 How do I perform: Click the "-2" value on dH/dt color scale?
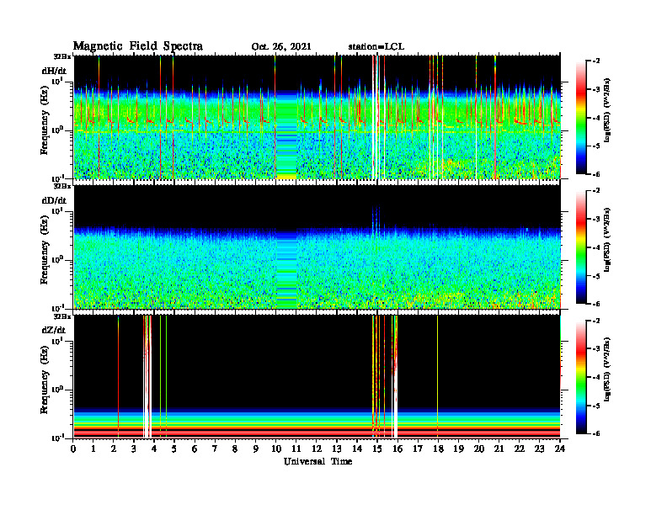[596, 61]
